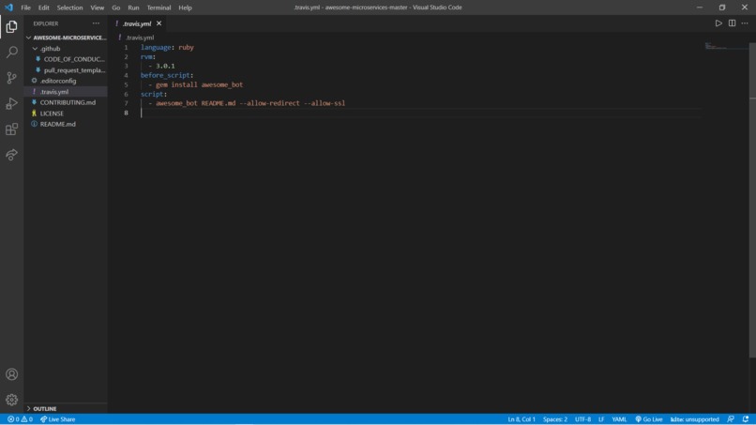Image resolution: width=756 pixels, height=425 pixels.
Task: Open Explorer views and more actions ellipsis
Action: coord(96,23)
